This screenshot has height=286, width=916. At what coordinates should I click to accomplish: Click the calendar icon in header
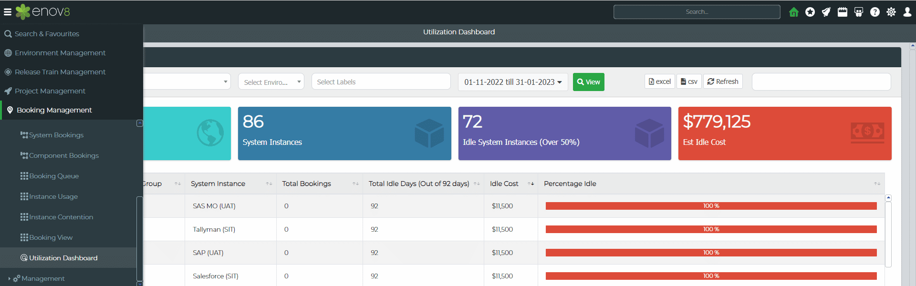842,12
